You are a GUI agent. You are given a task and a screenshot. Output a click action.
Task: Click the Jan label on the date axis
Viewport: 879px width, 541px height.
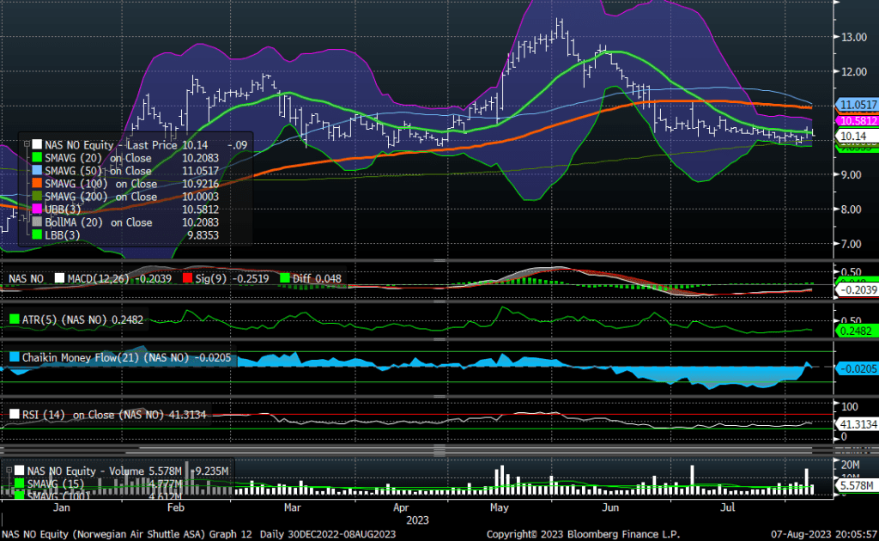click(61, 508)
